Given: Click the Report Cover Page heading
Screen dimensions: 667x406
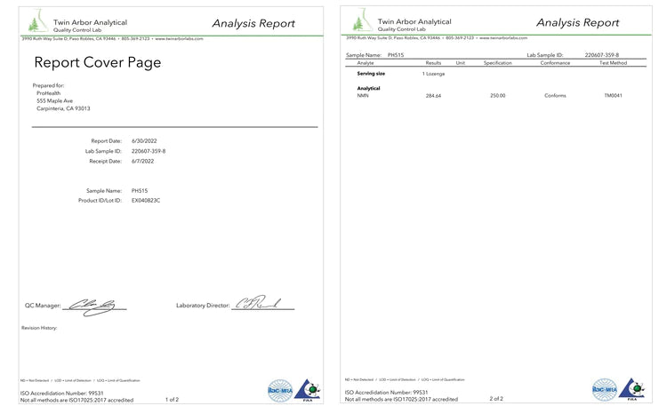Looking at the screenshot, I should (98, 63).
